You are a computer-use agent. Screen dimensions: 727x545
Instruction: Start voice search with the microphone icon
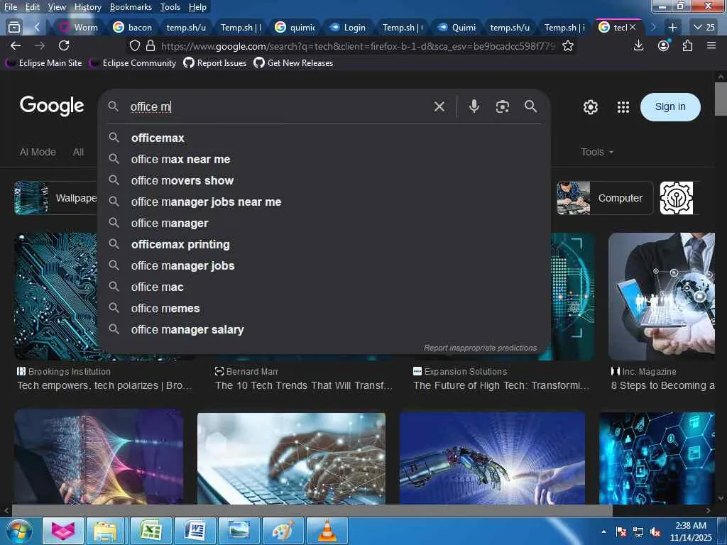pyautogui.click(x=474, y=106)
